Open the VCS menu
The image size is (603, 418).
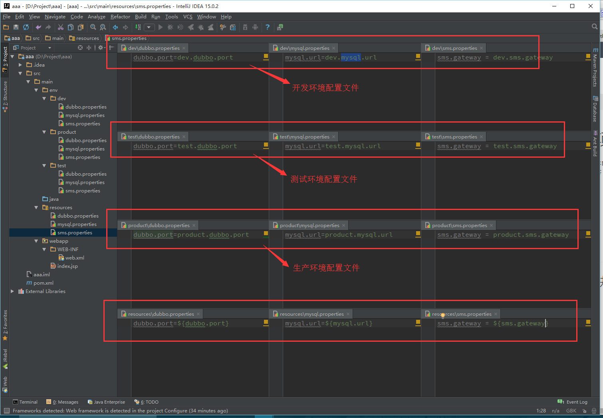(188, 17)
